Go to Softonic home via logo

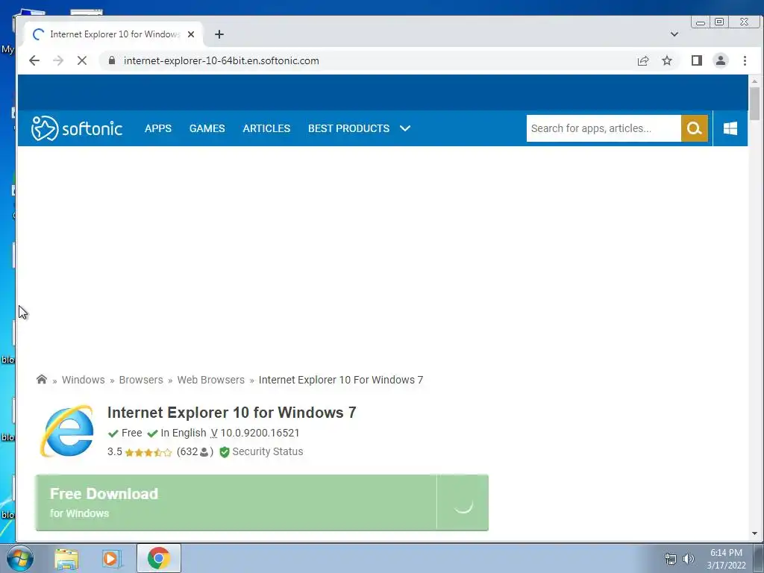point(77,128)
